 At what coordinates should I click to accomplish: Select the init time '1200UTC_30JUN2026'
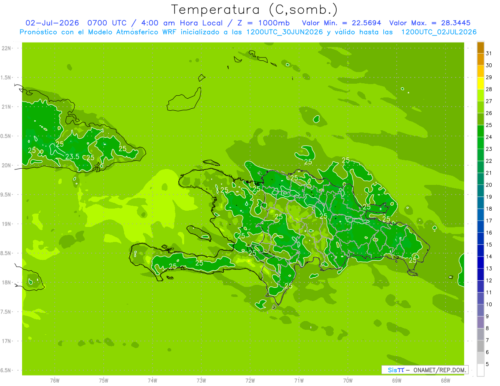(x=285, y=32)
